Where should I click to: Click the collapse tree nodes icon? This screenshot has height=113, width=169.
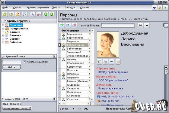pos(39,14)
